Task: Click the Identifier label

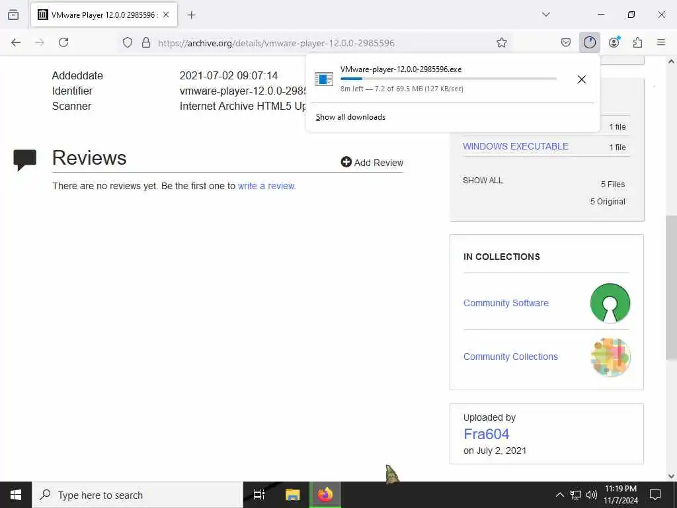Action: (72, 91)
